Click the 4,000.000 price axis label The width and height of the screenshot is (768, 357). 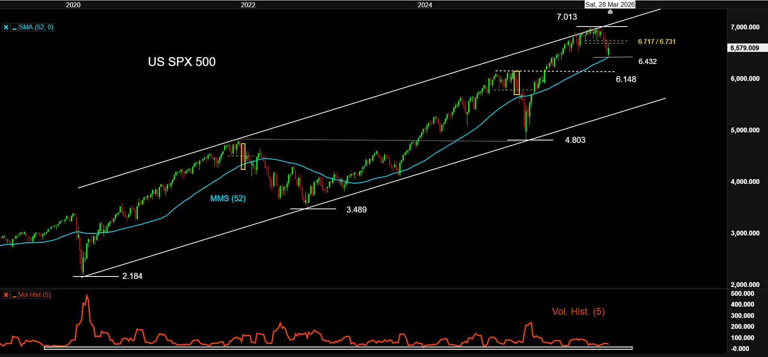[745, 182]
